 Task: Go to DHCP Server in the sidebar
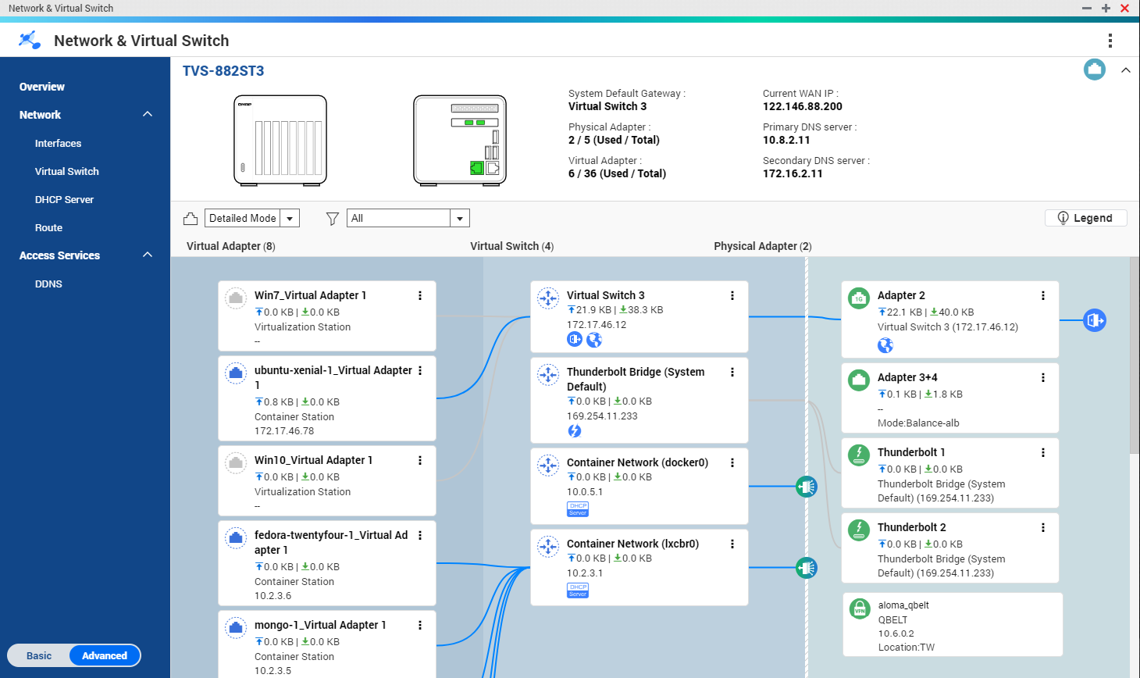click(64, 200)
